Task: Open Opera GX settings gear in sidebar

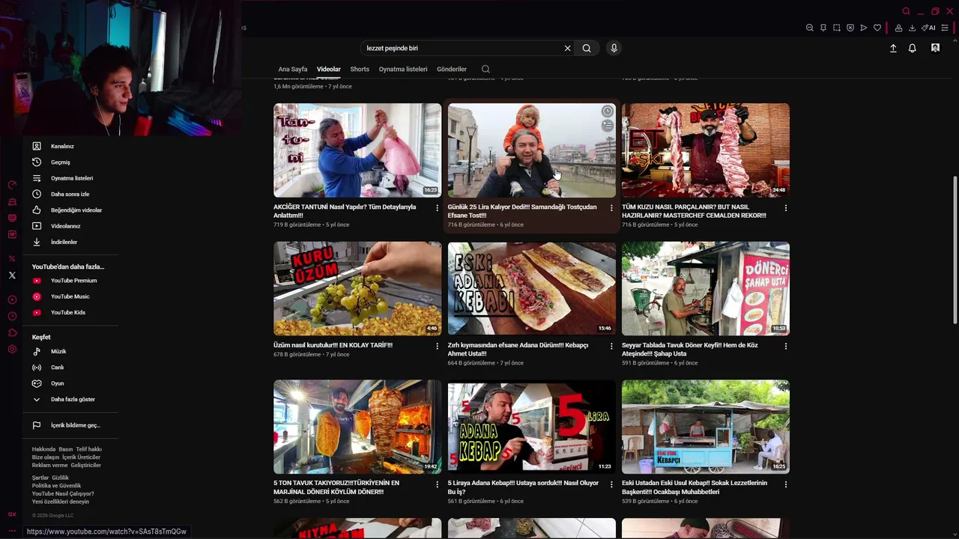Action: click(x=12, y=350)
